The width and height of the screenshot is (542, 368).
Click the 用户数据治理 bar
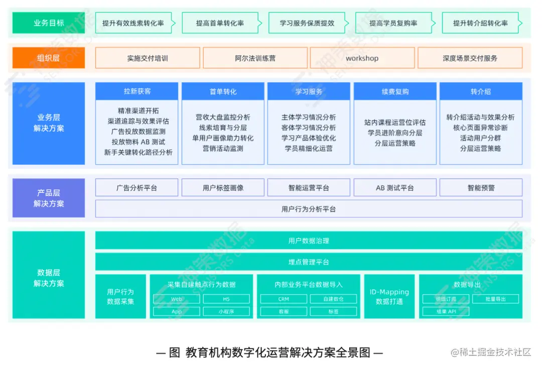click(x=309, y=240)
